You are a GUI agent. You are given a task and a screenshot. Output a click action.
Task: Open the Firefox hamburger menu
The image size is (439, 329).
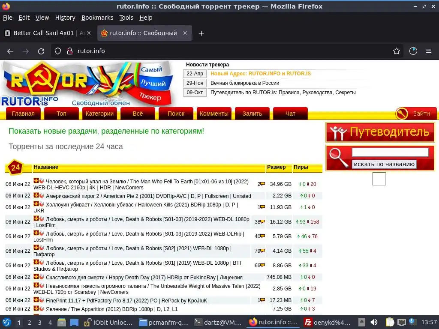tap(429, 51)
